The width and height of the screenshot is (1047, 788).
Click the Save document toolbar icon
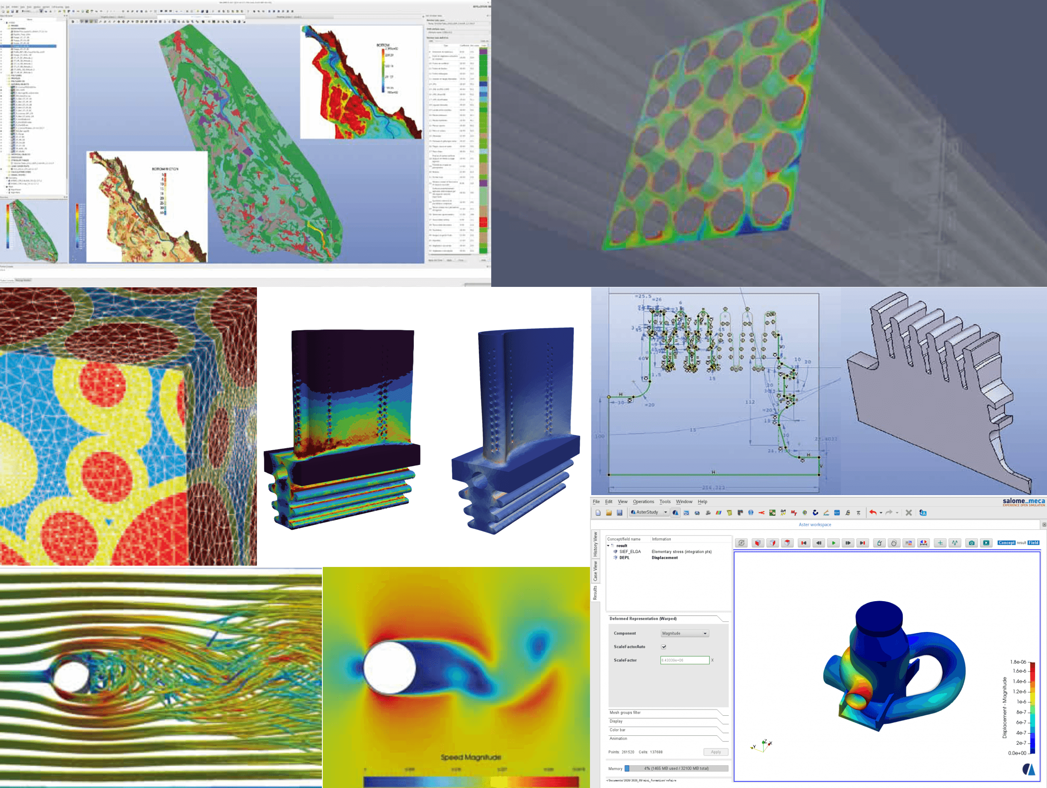click(619, 513)
